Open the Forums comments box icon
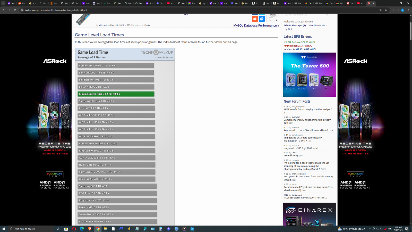This screenshot has width=412, height=232. point(272,18)
